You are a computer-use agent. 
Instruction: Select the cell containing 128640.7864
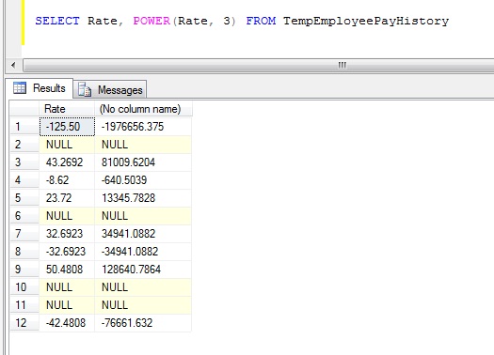143,270
